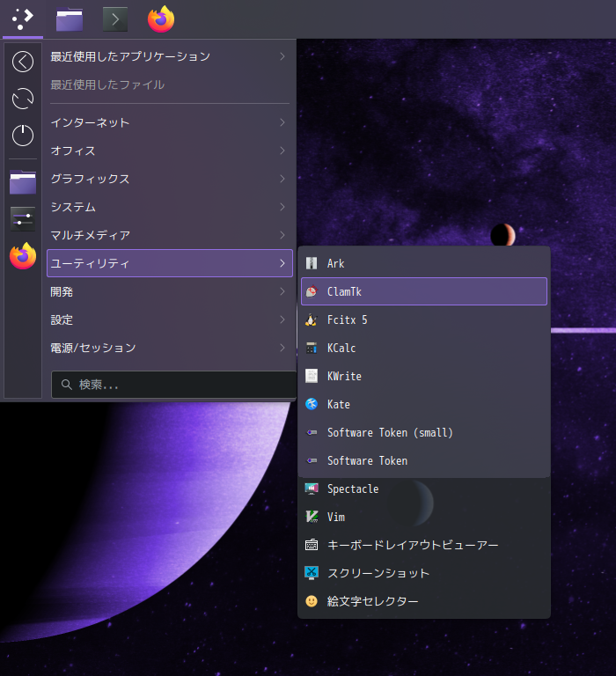Click the restart icon in the menu sidebar

23,99
